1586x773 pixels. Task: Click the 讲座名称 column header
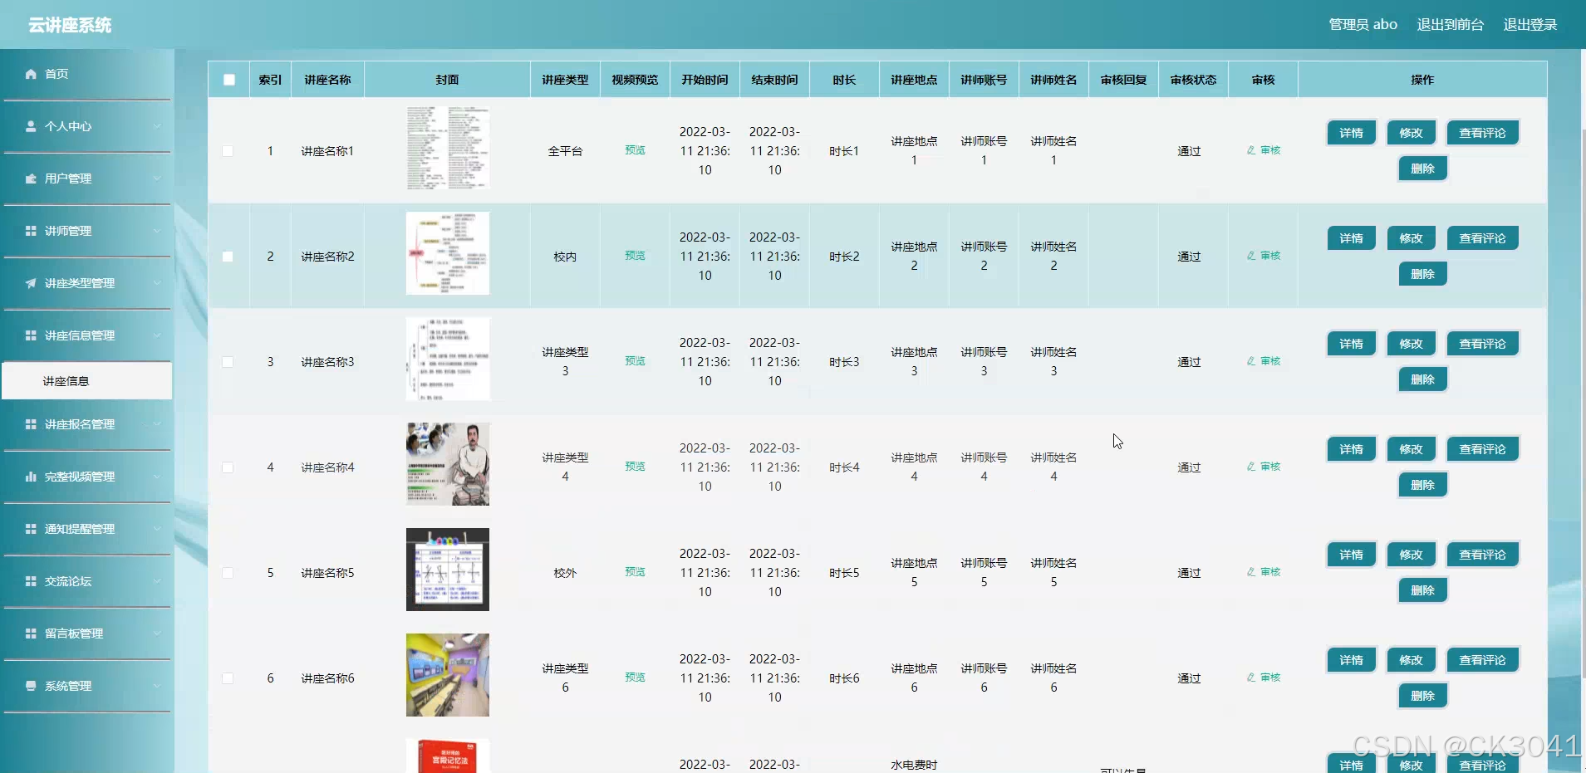tap(327, 80)
